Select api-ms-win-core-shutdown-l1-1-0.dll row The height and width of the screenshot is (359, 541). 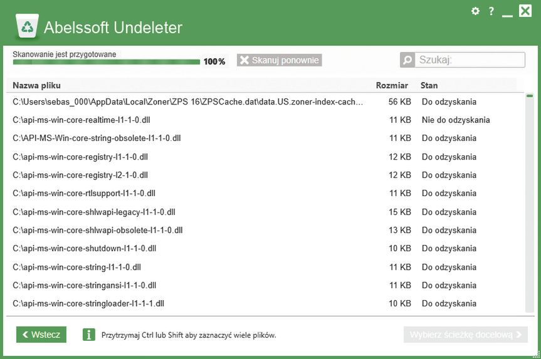click(265, 249)
